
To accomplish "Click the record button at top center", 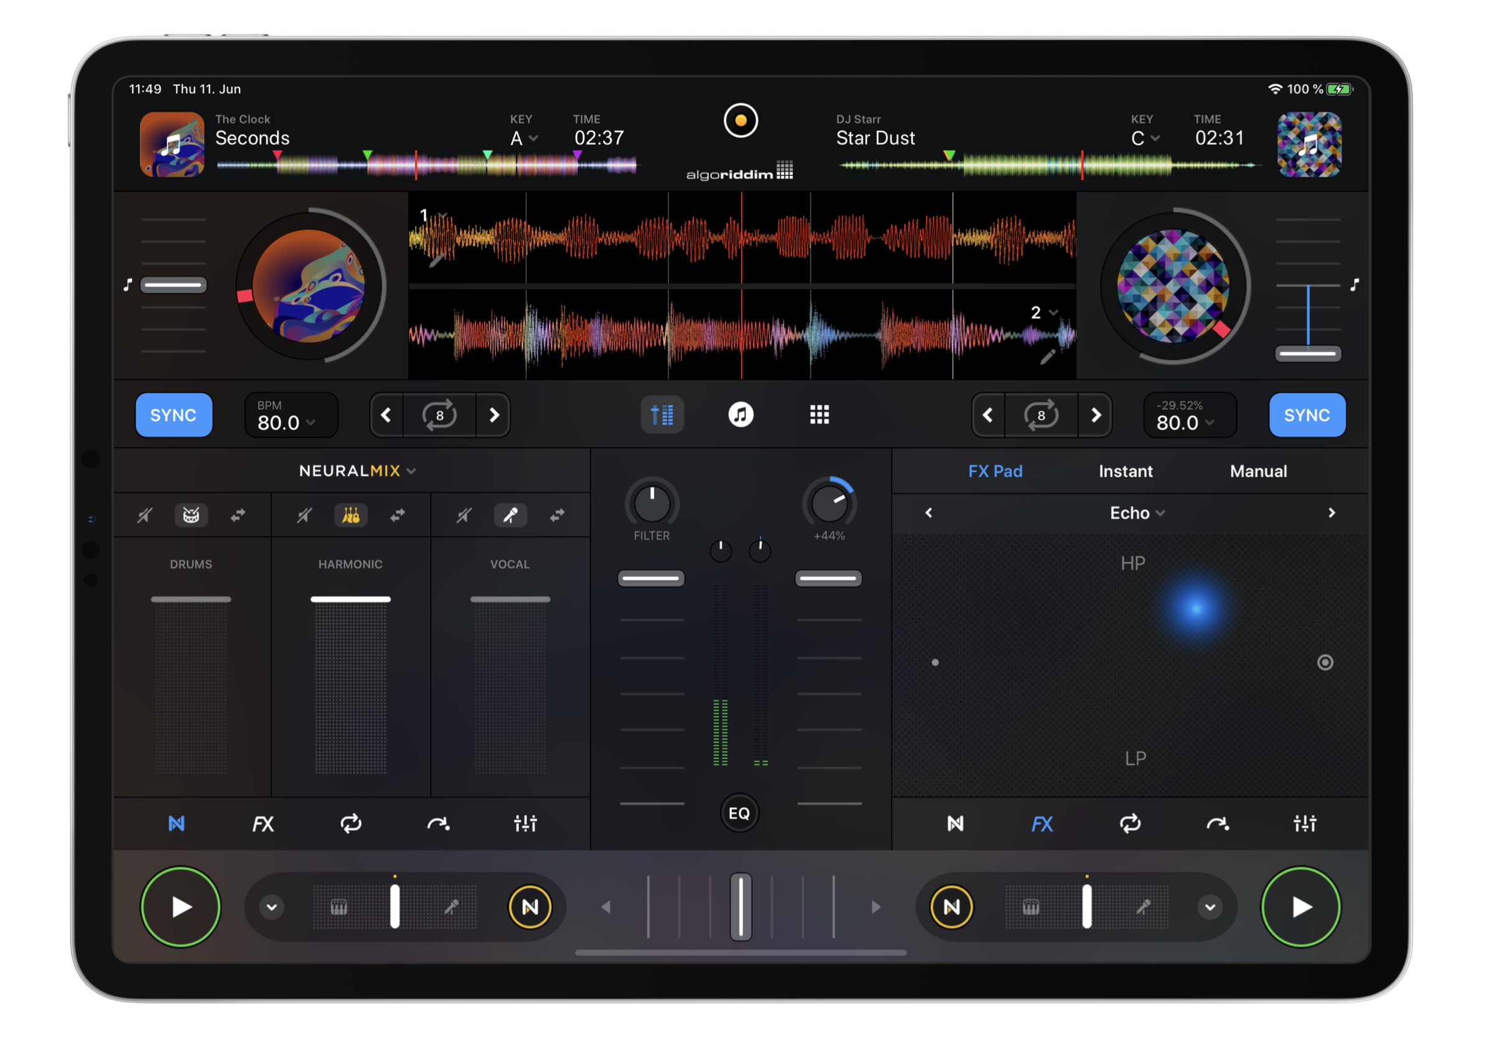I will (741, 120).
